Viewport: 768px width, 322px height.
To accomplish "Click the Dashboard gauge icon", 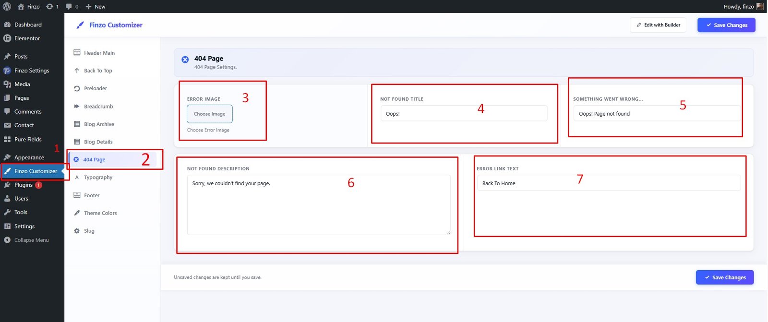I will pyautogui.click(x=7, y=24).
